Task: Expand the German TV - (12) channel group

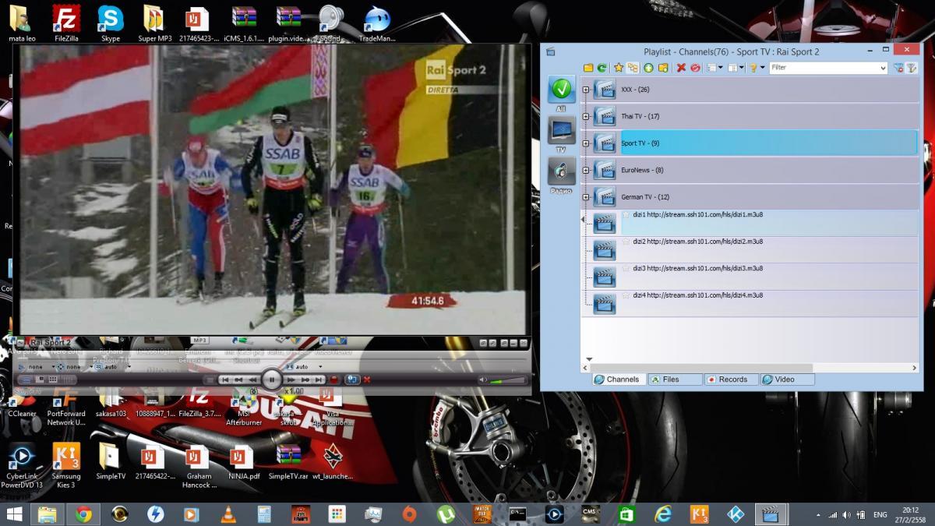Action: point(586,197)
